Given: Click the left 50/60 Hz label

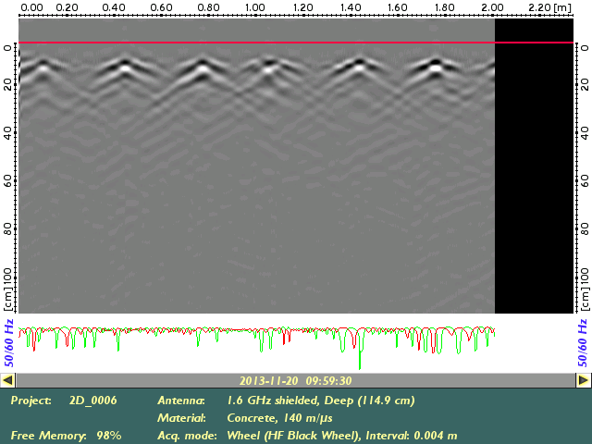Looking at the screenshot, I should click(x=9, y=343).
